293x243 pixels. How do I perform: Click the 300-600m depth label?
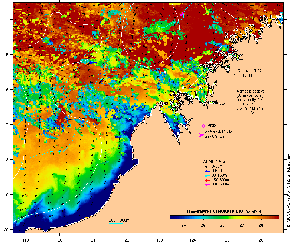(220, 184)
